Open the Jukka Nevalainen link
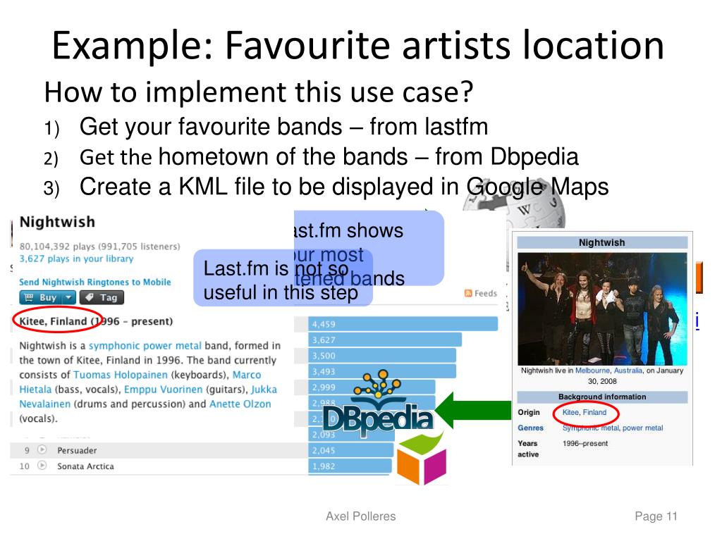The width and height of the screenshot is (722, 541). point(264,390)
